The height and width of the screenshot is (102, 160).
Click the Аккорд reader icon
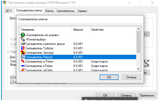pos(23,53)
